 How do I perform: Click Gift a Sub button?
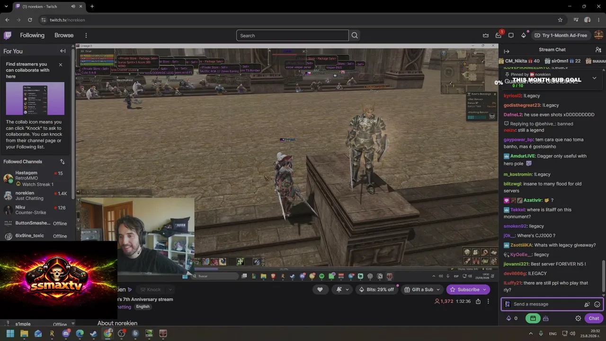coord(422,289)
